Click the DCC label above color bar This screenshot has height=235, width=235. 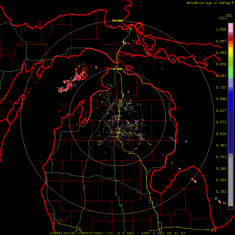[229, 16]
